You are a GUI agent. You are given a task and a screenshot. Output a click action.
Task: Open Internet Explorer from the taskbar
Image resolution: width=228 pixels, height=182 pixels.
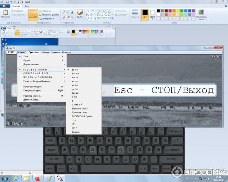pos(16,179)
